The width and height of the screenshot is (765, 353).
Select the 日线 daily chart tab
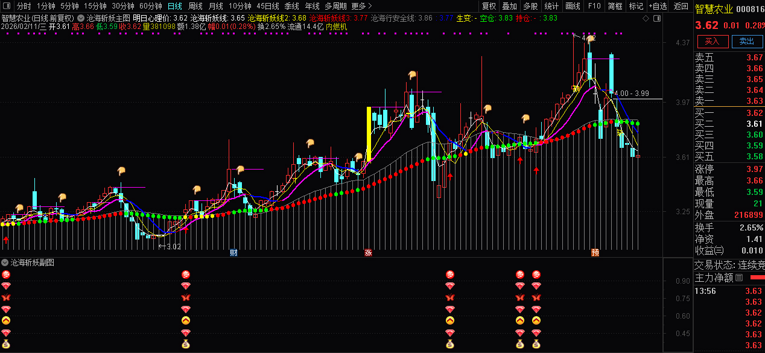174,6
